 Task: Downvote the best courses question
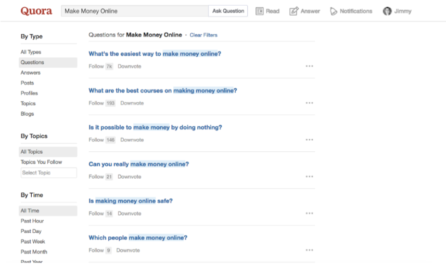132,103
